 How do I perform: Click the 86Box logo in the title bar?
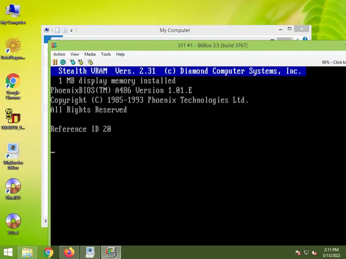[x=54, y=46]
